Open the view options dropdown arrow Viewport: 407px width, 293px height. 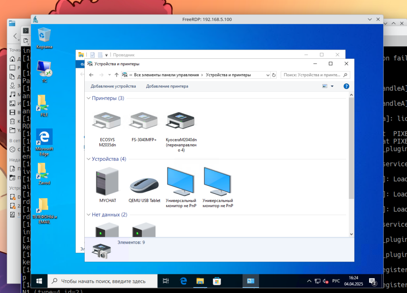coord(332,86)
